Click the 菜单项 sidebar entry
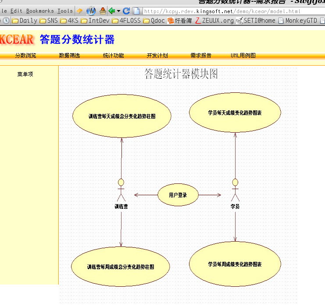The height and width of the screenshot is (306, 325). [25, 74]
